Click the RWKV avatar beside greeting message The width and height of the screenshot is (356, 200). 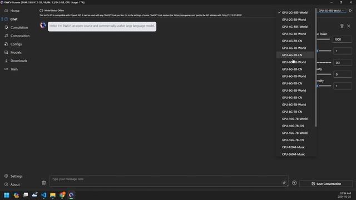43,25
